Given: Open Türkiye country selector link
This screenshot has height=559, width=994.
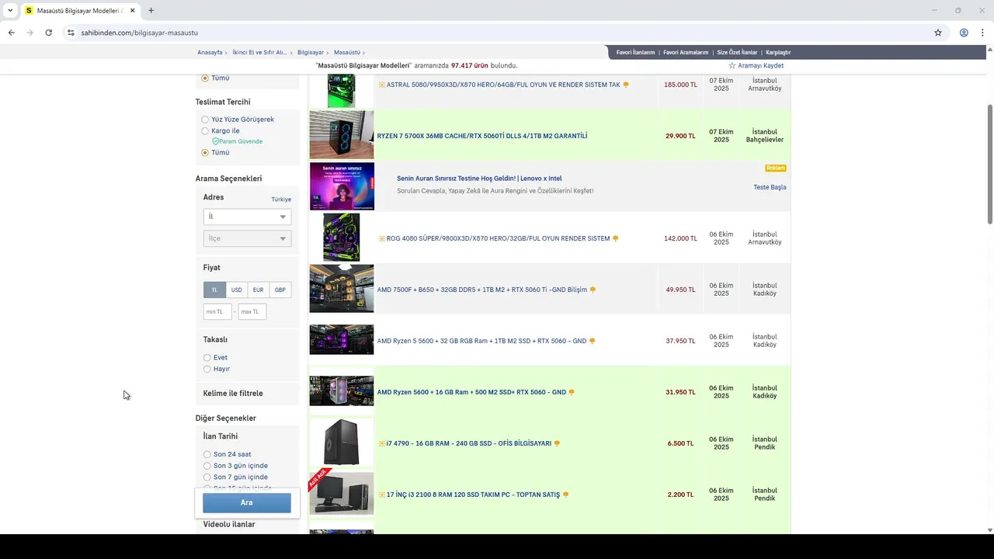Looking at the screenshot, I should (x=281, y=200).
